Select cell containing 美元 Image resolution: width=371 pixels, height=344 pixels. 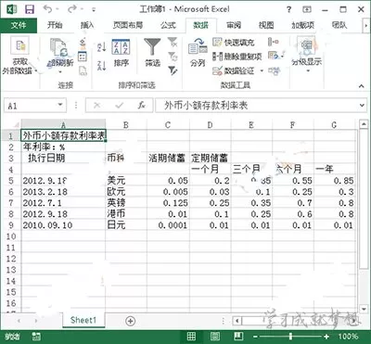tap(126, 181)
